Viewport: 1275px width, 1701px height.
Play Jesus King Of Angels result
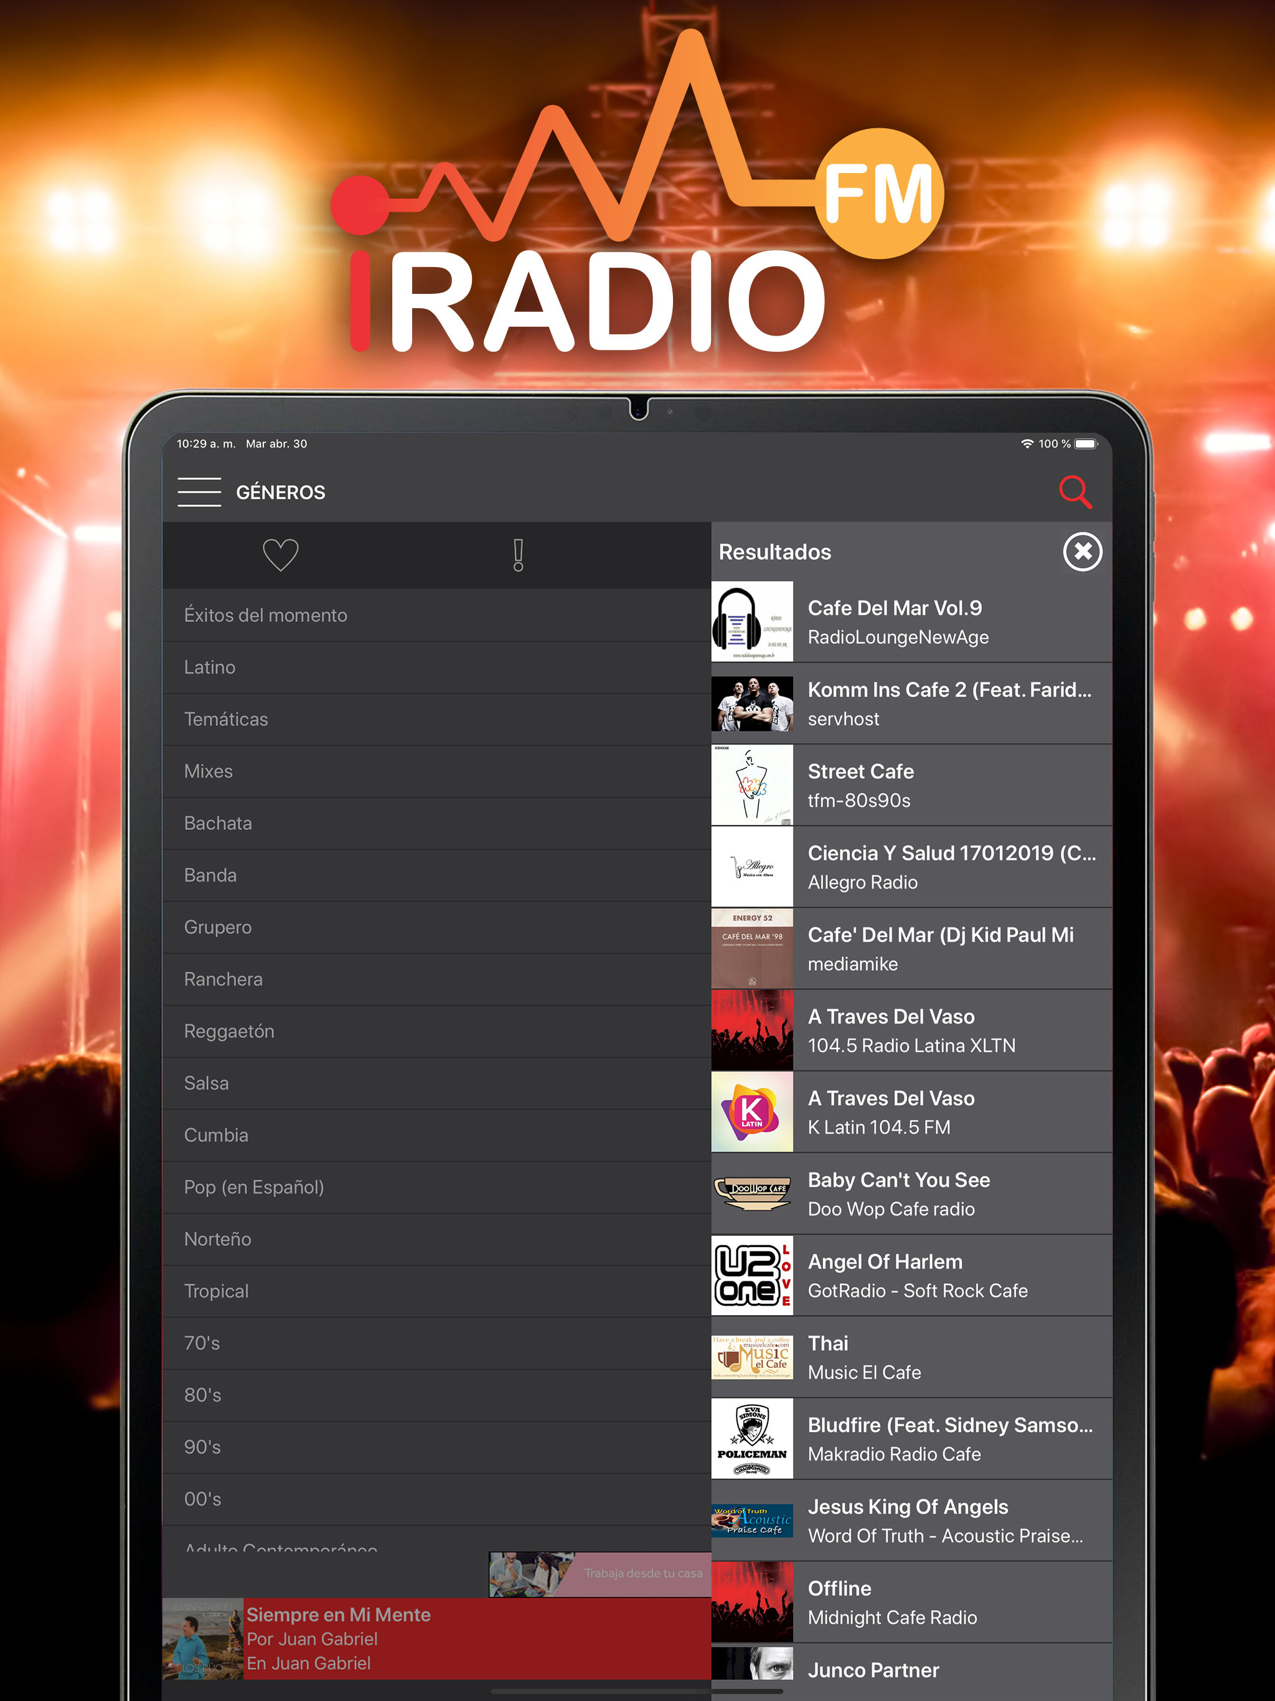point(911,1521)
